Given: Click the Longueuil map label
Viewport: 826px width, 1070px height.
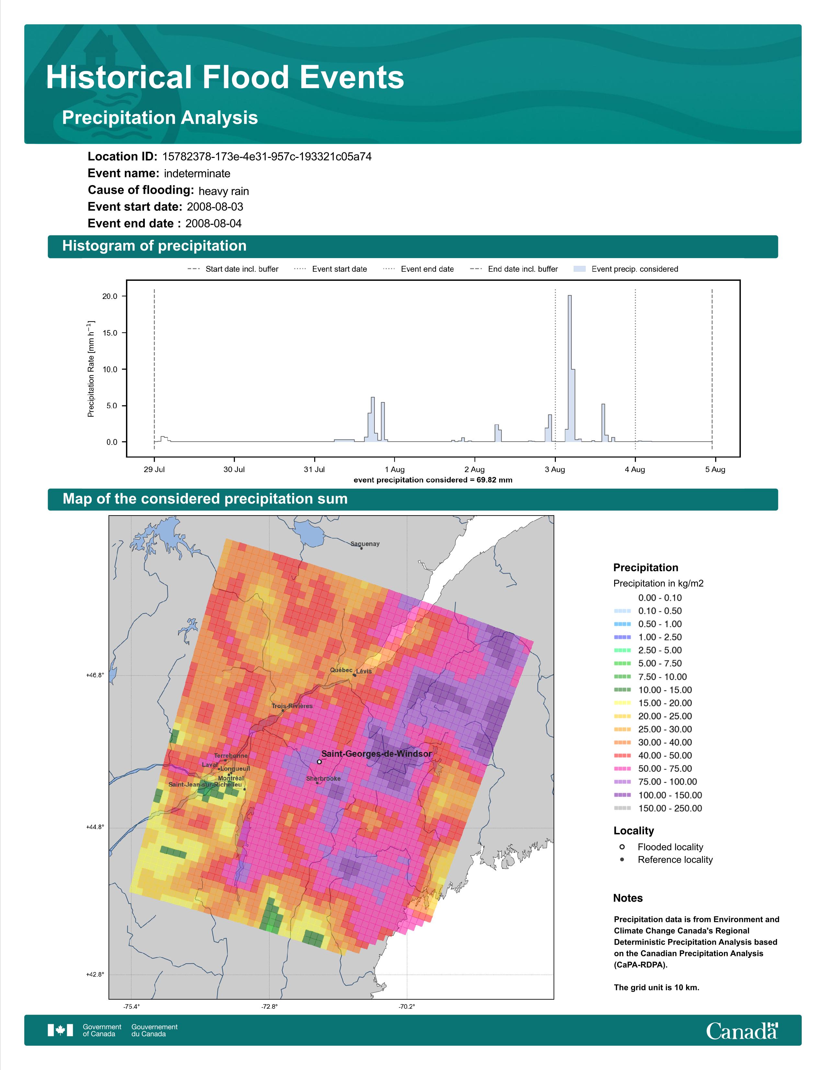Looking at the screenshot, I should 235,769.
